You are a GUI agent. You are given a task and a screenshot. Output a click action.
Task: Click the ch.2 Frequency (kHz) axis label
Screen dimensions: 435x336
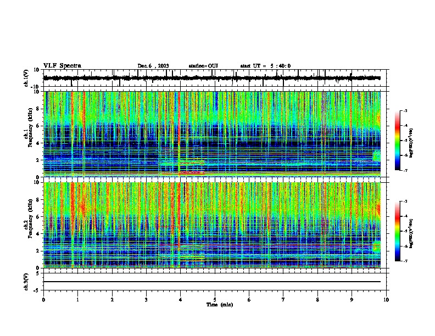[x=29, y=219]
